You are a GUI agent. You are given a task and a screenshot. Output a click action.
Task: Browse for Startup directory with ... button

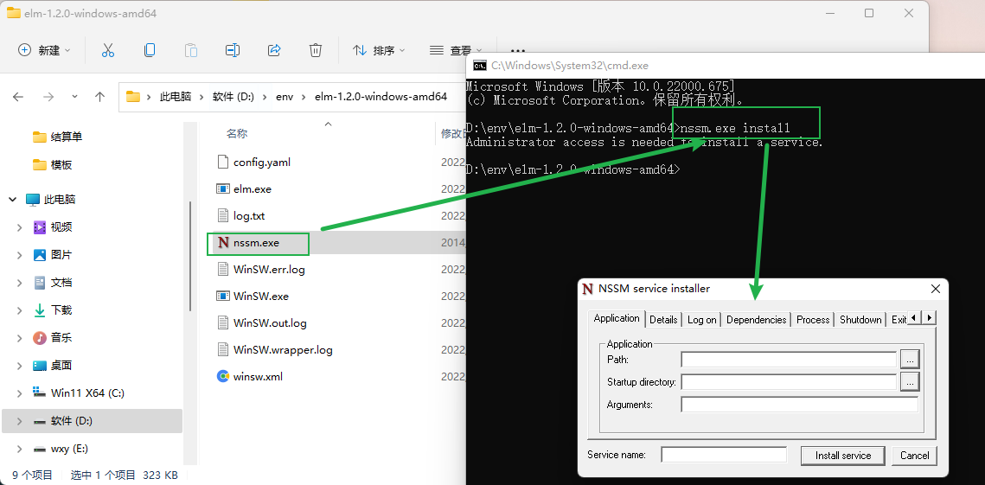pos(911,381)
